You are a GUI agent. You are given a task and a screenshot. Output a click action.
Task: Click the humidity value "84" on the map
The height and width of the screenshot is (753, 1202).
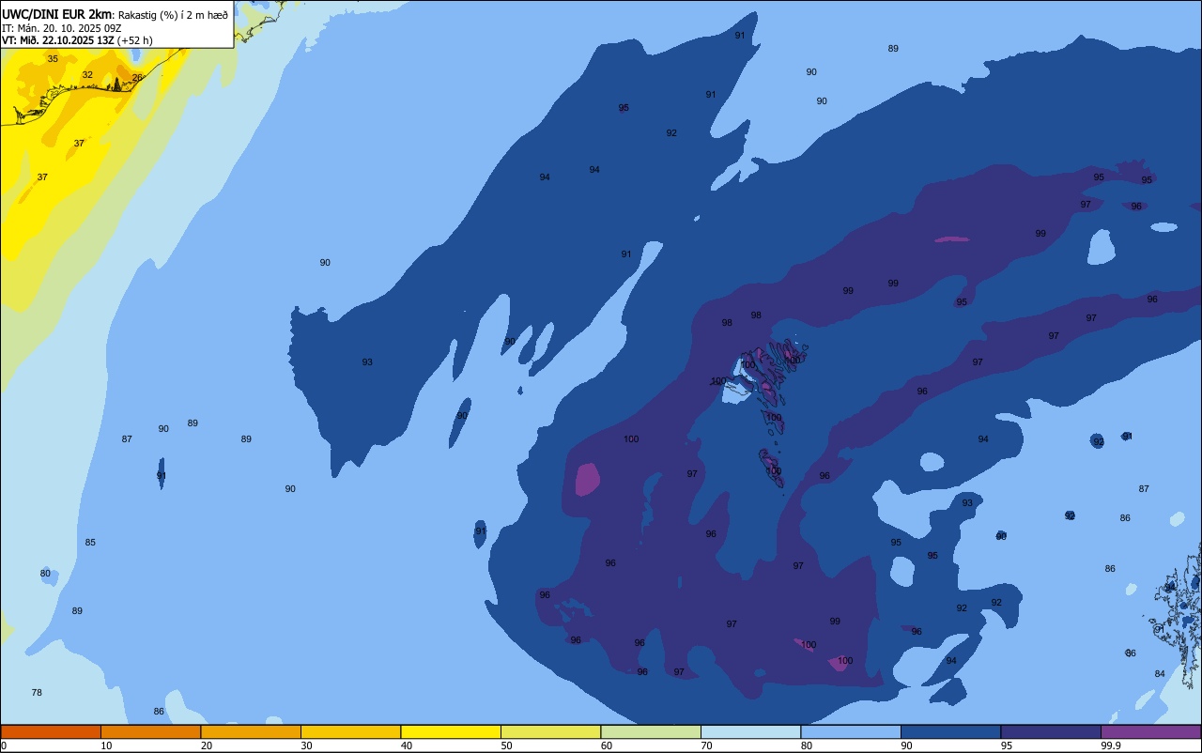pyautogui.click(x=1160, y=674)
